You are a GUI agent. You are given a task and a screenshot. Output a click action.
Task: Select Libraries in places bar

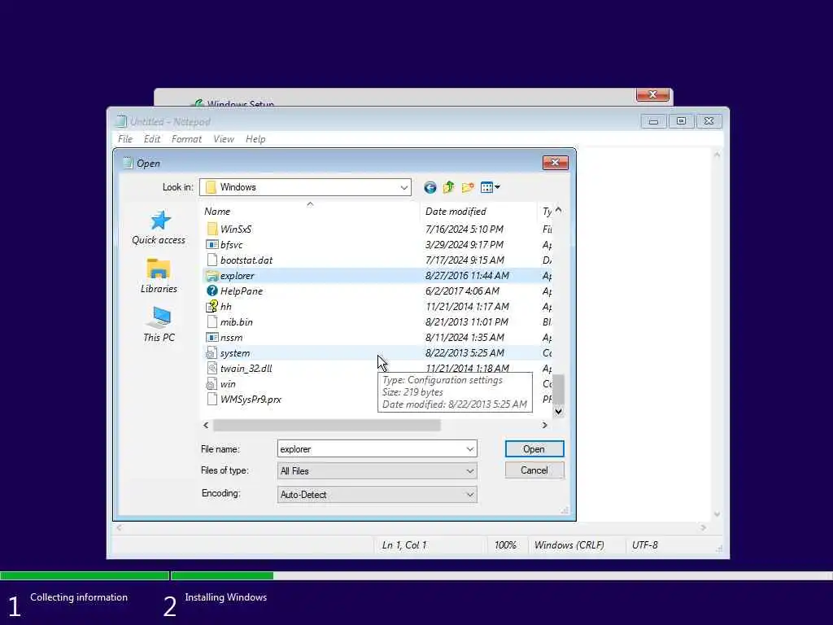pyautogui.click(x=159, y=276)
